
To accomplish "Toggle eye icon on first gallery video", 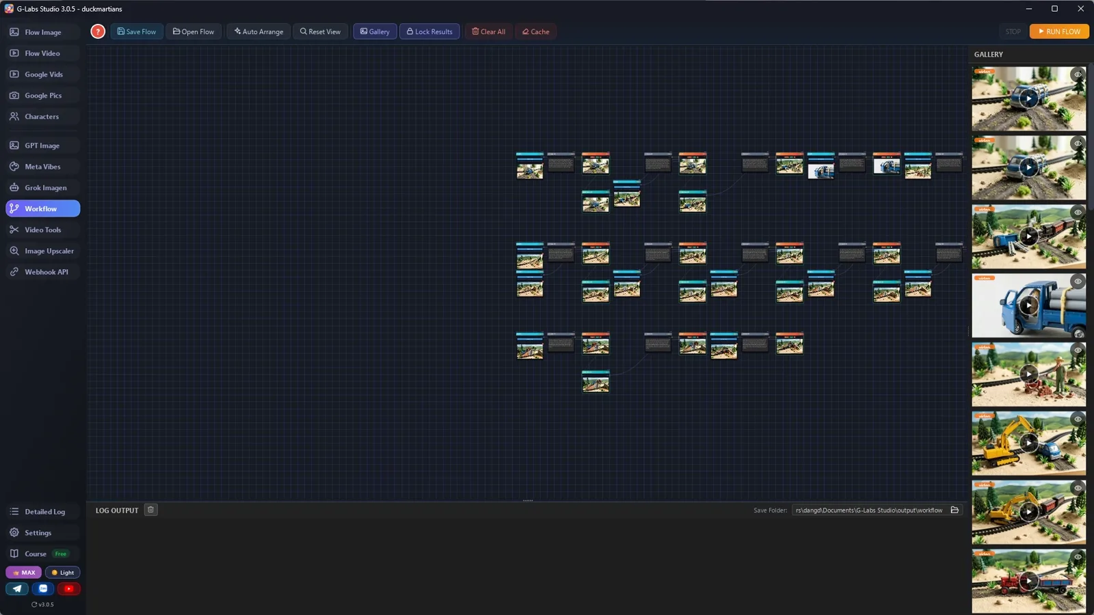I will [x=1078, y=74].
